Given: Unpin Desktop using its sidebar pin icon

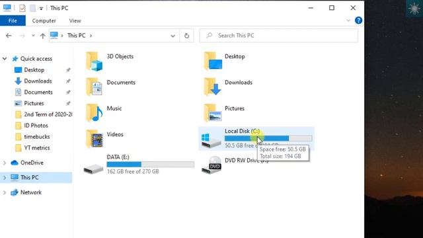Looking at the screenshot, I should coord(68,70).
